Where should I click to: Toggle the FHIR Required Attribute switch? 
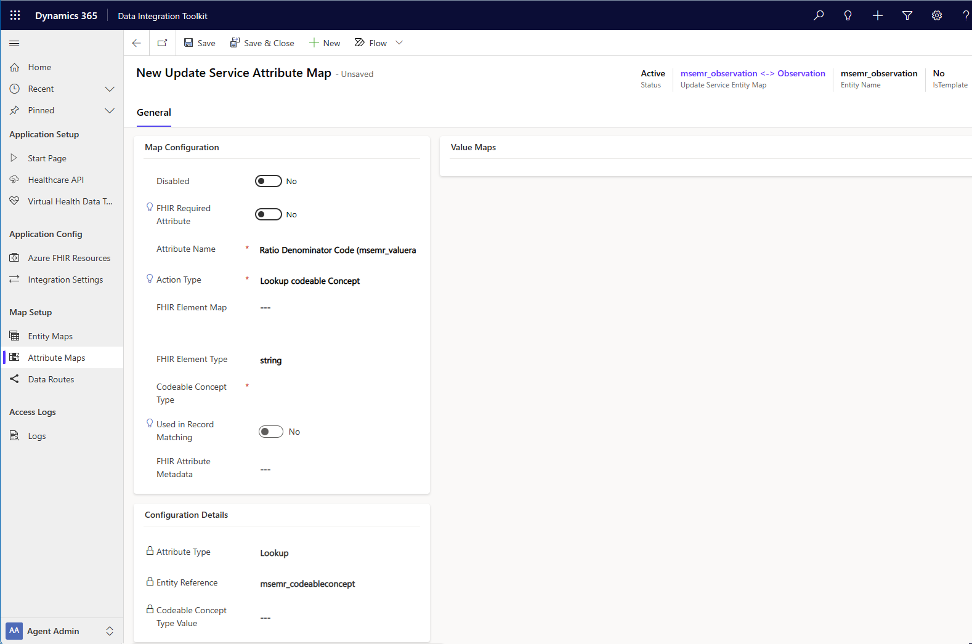coord(269,214)
